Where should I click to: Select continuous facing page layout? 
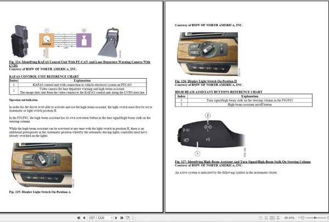[x=278, y=218]
